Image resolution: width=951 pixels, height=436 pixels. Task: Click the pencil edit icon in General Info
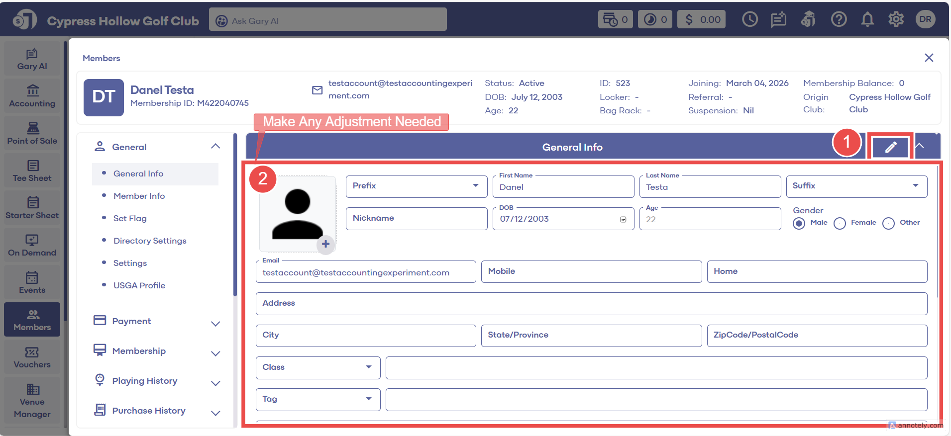pyautogui.click(x=890, y=147)
